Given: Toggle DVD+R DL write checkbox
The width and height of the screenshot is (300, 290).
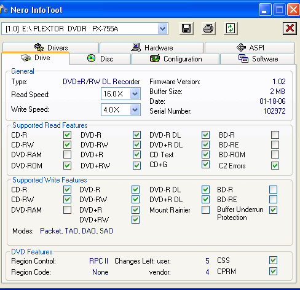Looking at the screenshot, I should 205,199.
